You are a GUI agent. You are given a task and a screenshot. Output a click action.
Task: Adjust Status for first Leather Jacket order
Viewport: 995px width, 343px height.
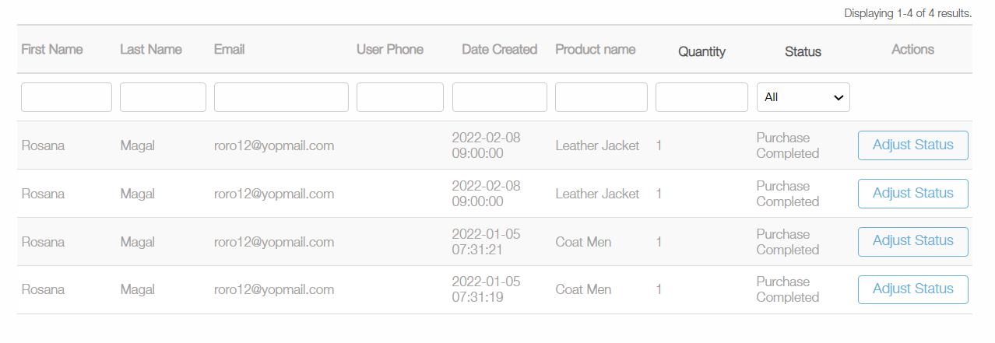(913, 145)
